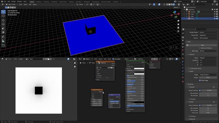Open the Render menu
The width and height of the screenshot is (219, 123).
pos(14,1)
